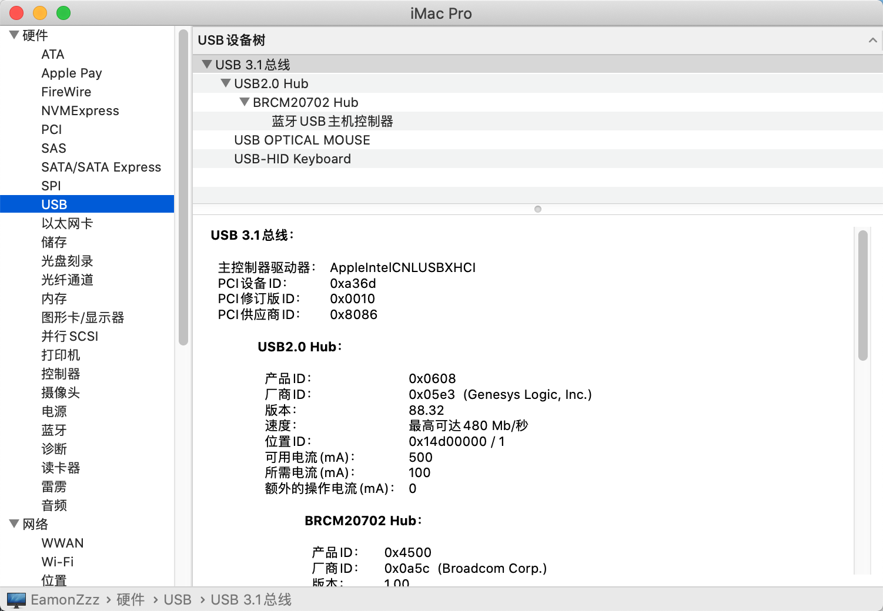Select FireWire in the sidebar
Screen dimensions: 883x611
(66, 92)
